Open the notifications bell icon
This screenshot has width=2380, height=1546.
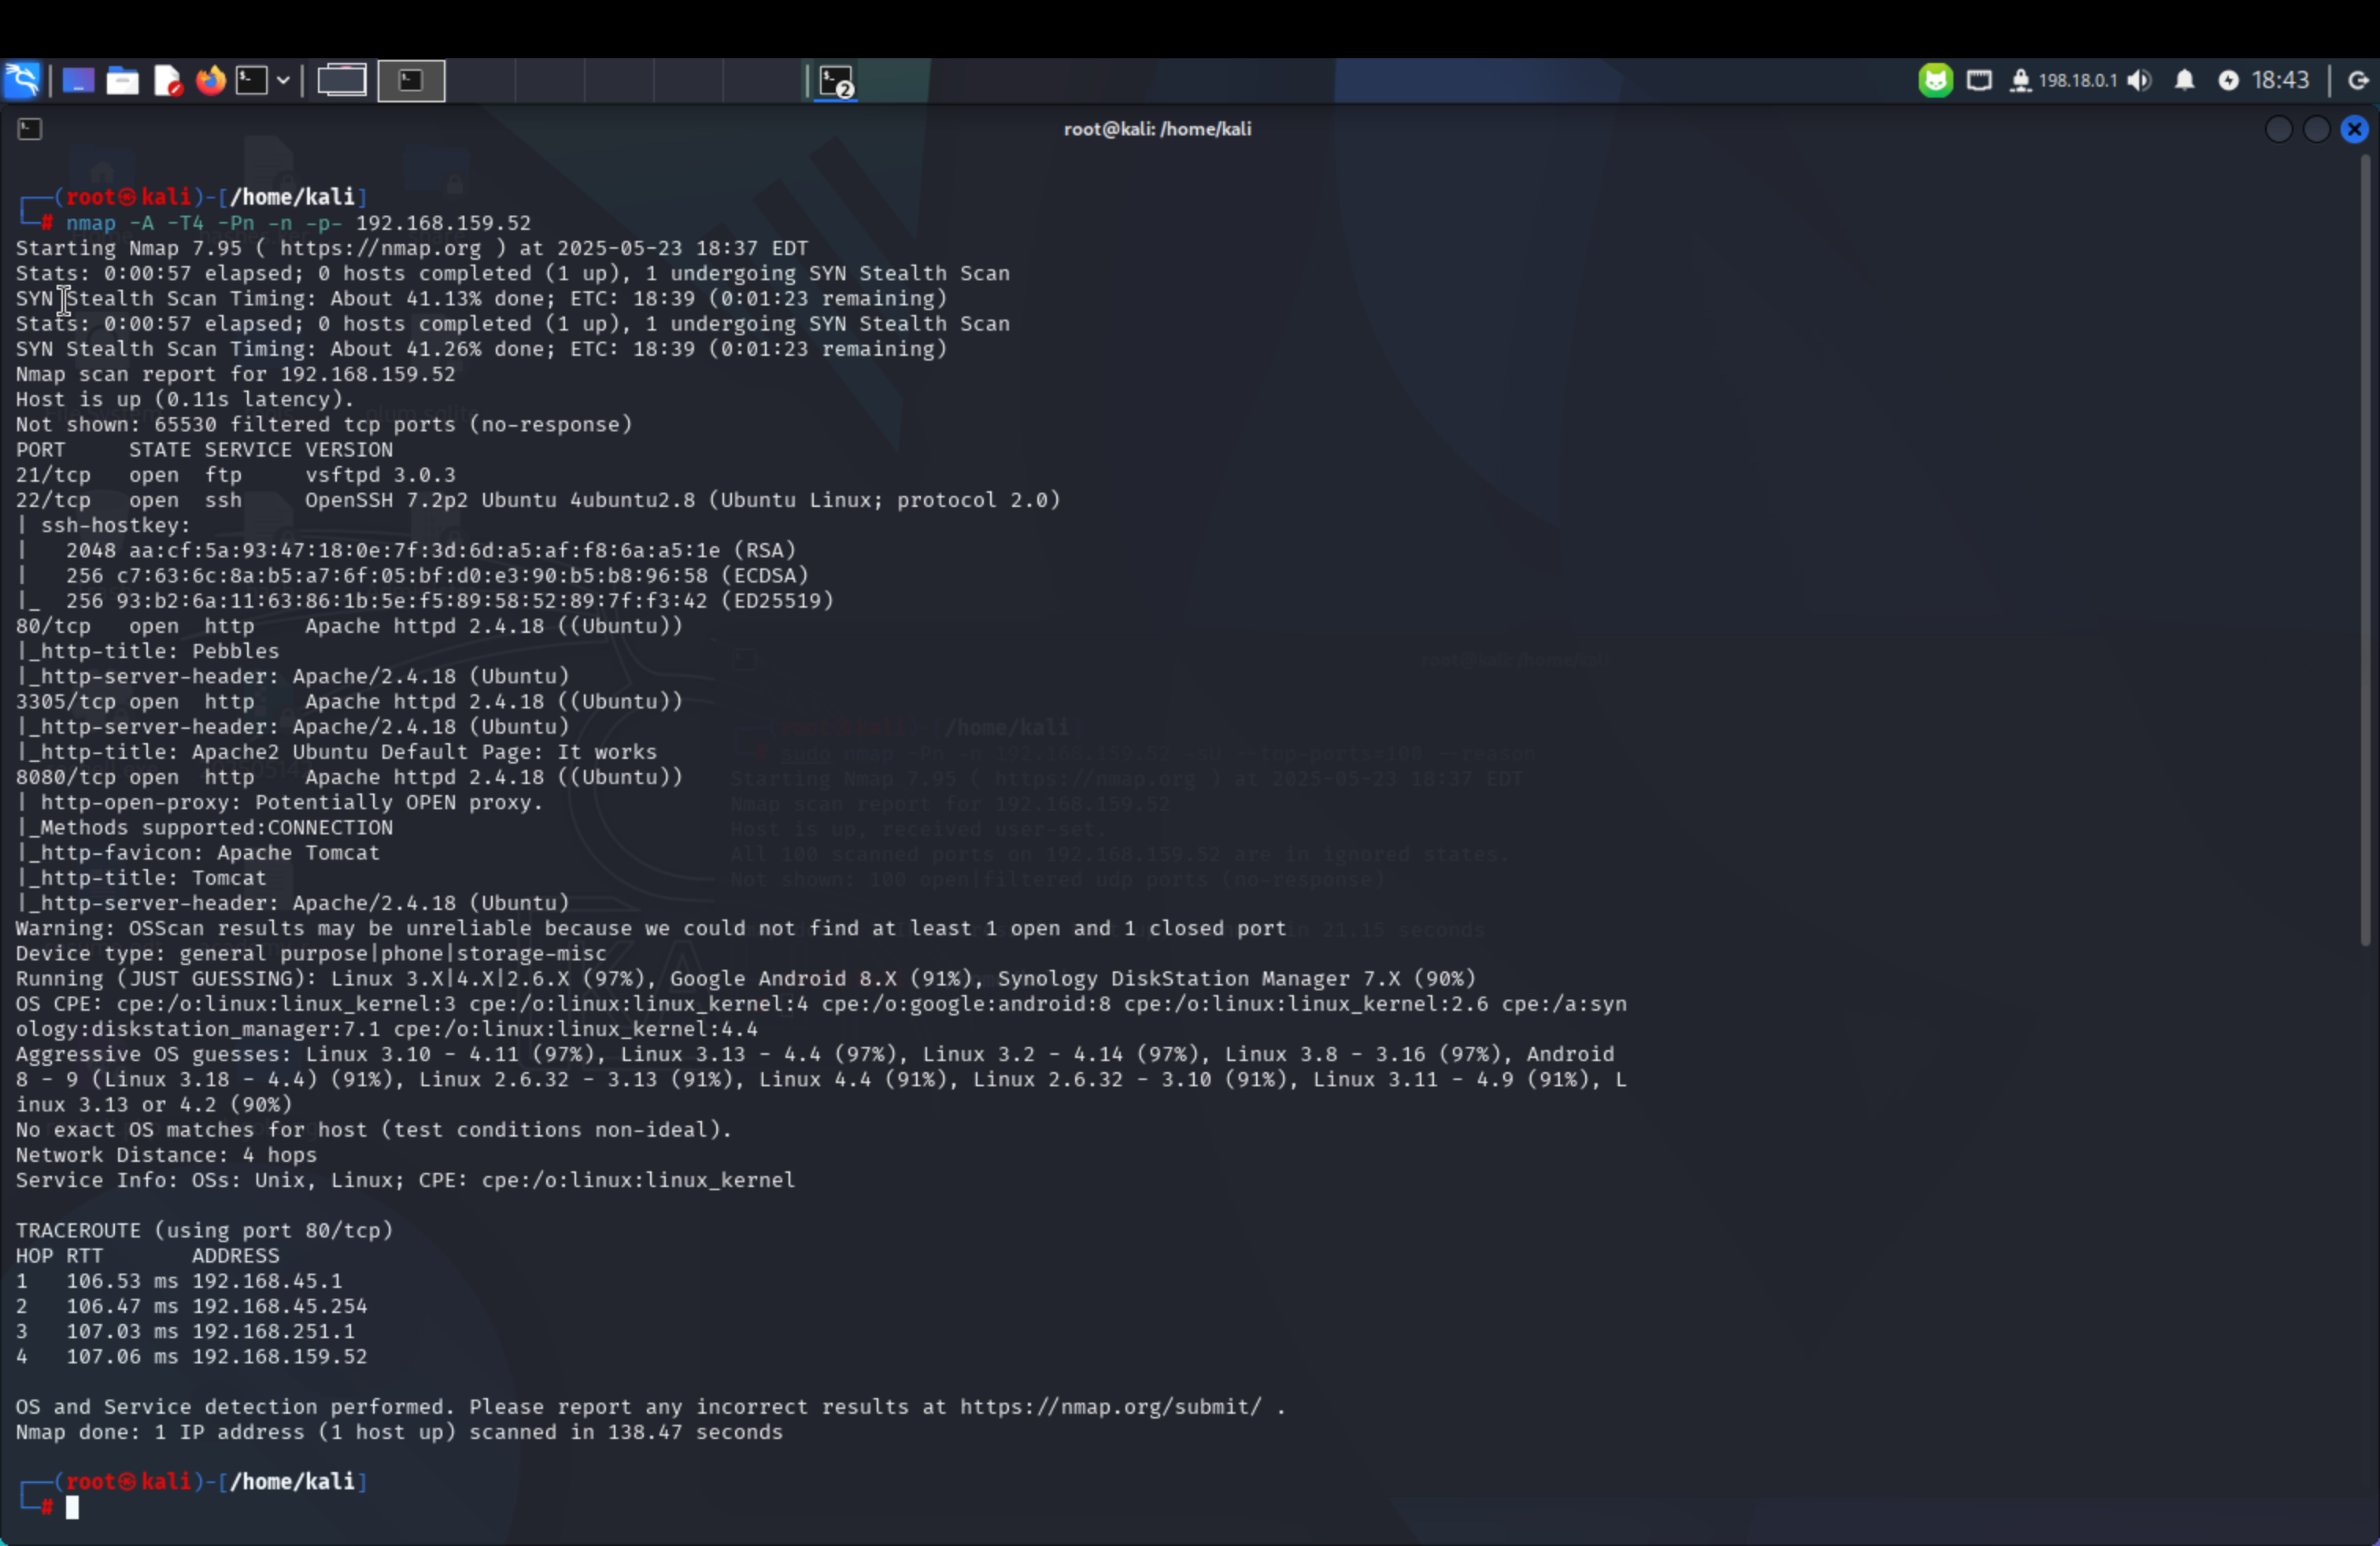[2184, 80]
